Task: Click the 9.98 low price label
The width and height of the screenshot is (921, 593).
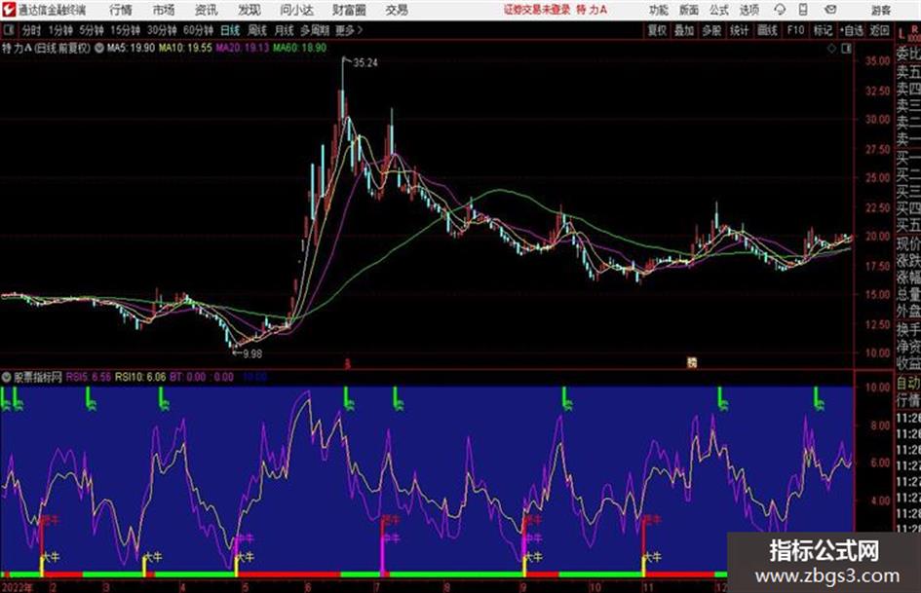Action: [x=252, y=354]
